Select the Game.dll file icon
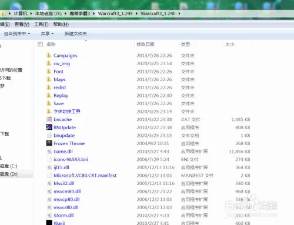 (x=49, y=152)
